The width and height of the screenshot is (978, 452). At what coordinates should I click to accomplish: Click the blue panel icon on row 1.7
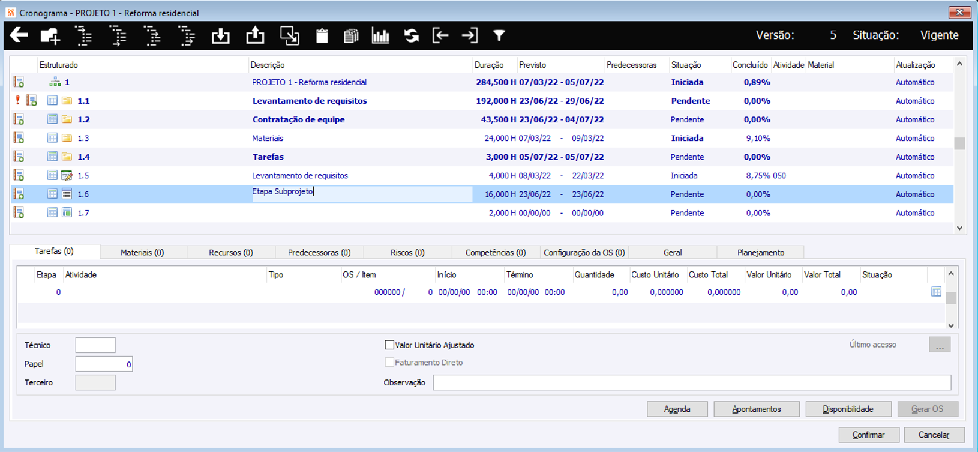point(67,213)
